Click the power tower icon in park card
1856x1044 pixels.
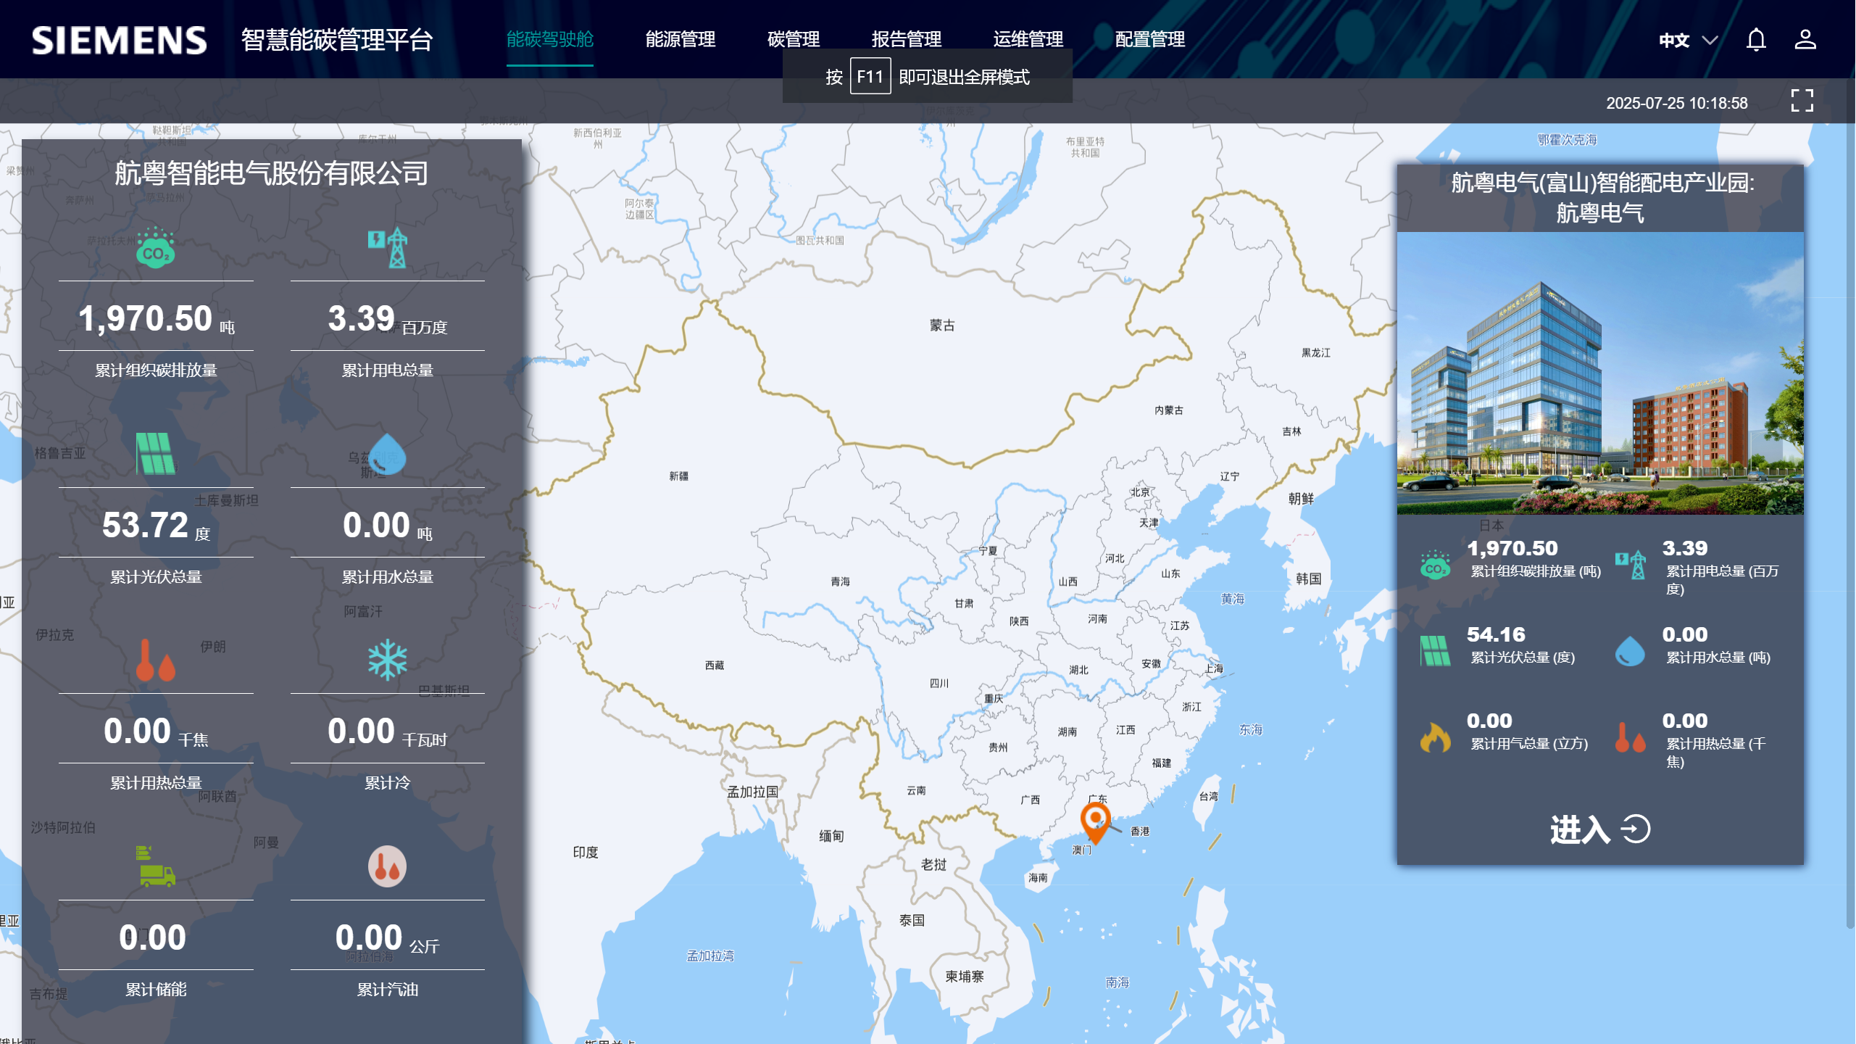click(x=1631, y=565)
